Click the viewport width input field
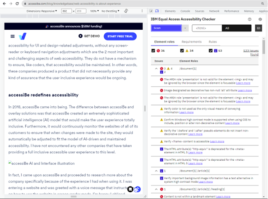This screenshot has height=199, width=268. (x=66, y=11)
